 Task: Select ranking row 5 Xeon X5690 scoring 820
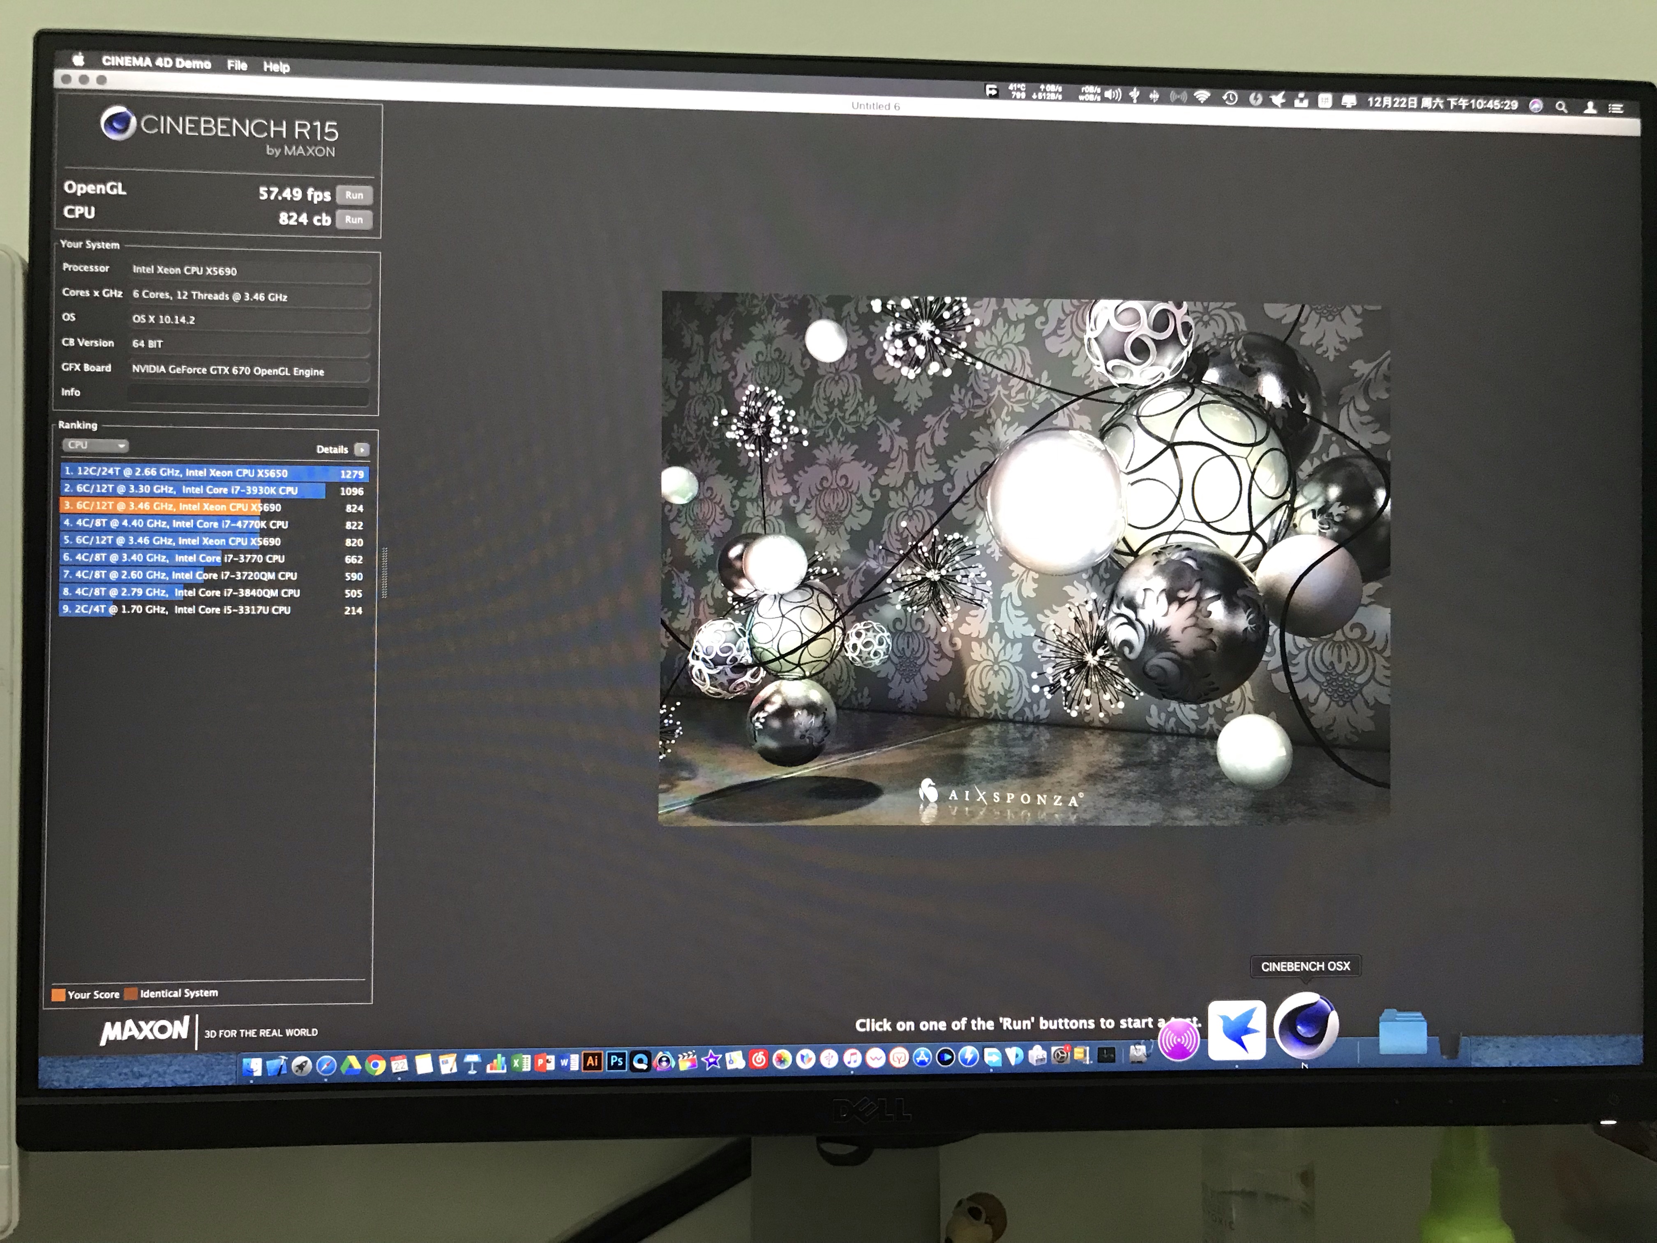[x=214, y=541]
